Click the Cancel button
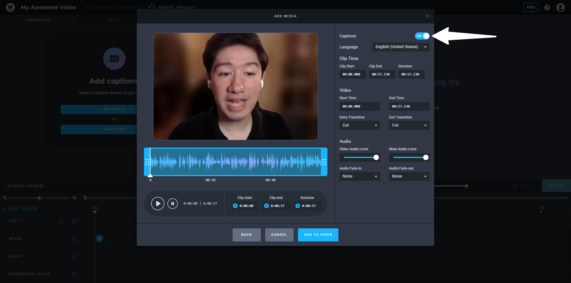This screenshot has height=283, width=571. [x=279, y=235]
